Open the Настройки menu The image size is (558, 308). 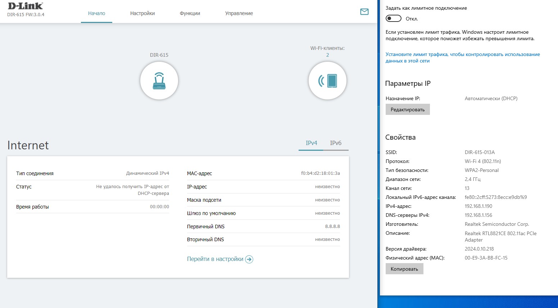[142, 13]
